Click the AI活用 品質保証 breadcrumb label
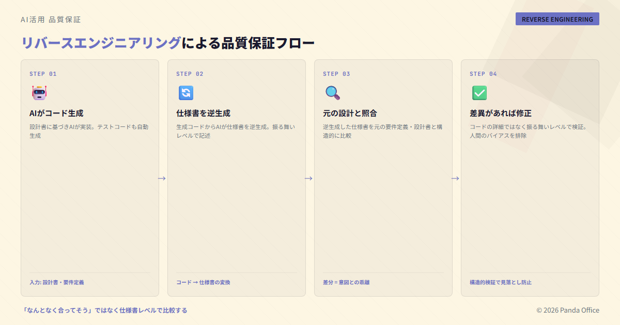Viewport: 620px width, 325px height. pos(51,20)
